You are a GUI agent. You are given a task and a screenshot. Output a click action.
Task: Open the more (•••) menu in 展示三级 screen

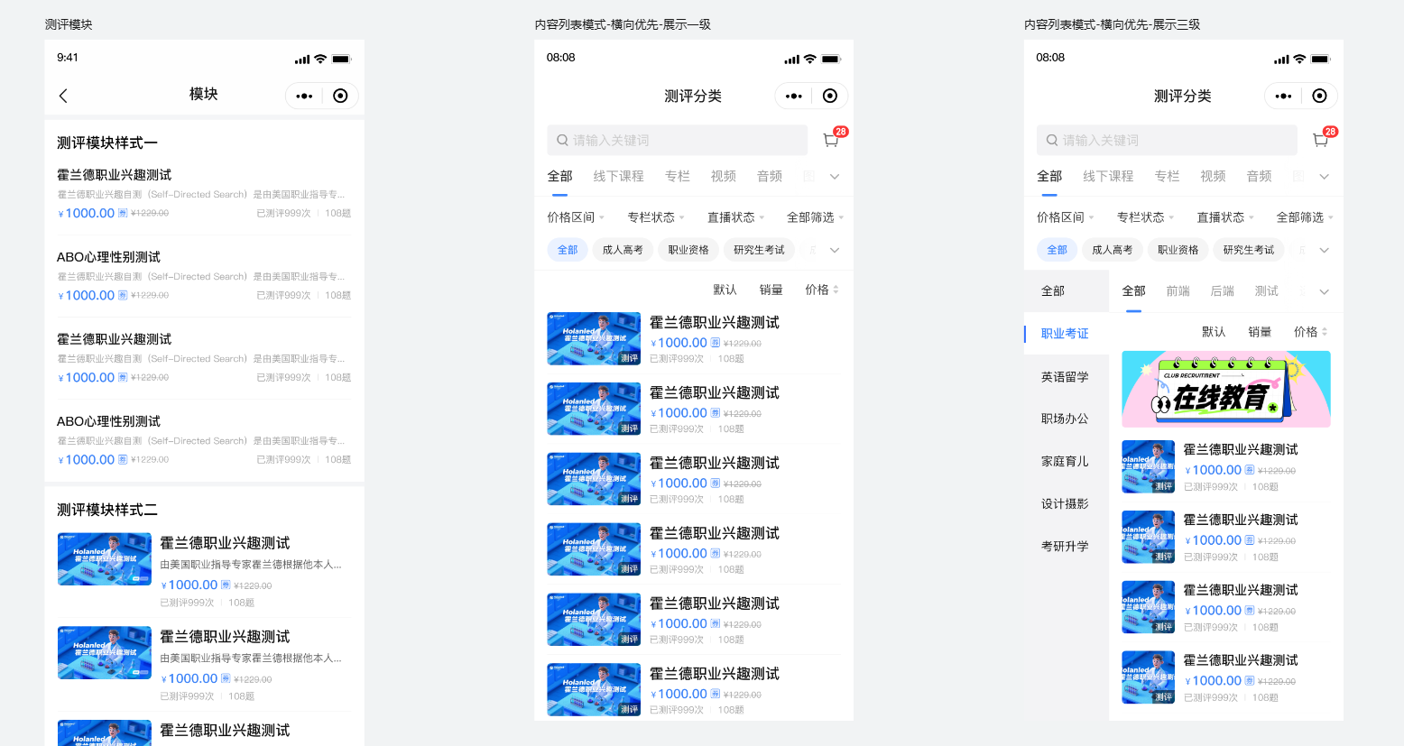pyautogui.click(x=1284, y=96)
